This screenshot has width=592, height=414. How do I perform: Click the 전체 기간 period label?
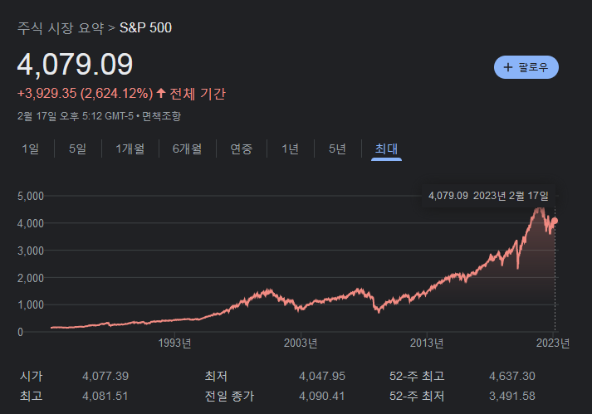(198, 93)
